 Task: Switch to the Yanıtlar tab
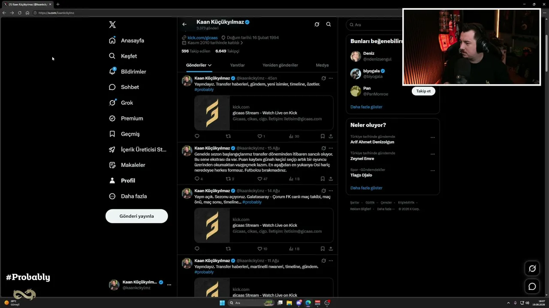[237, 65]
